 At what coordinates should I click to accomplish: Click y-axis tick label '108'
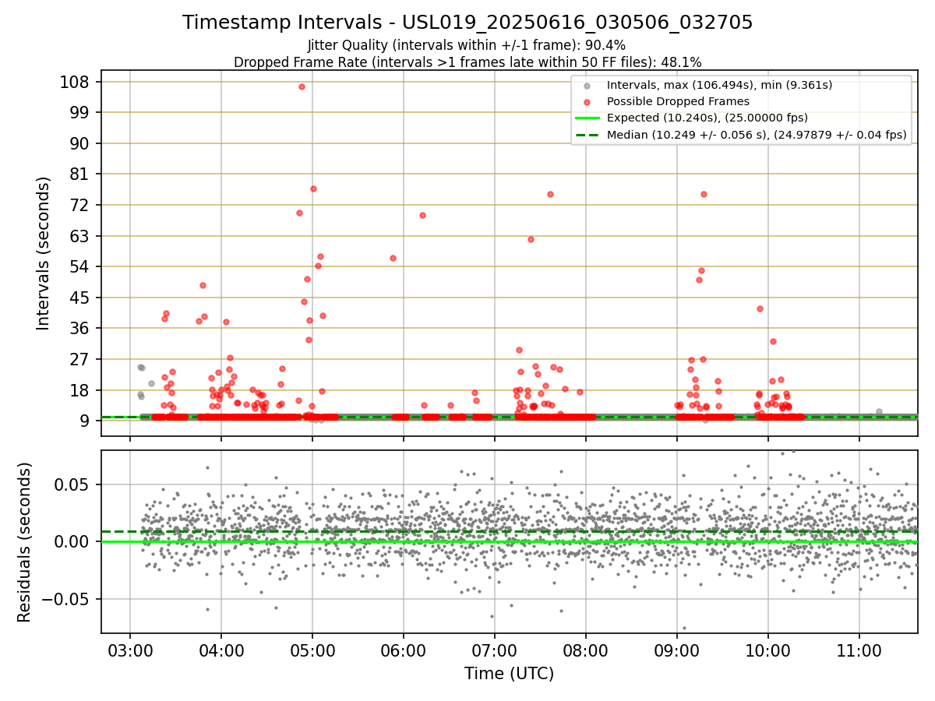pos(76,82)
